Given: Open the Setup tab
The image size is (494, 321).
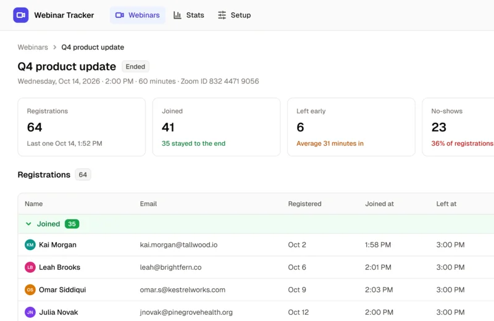Looking at the screenshot, I should (x=235, y=15).
